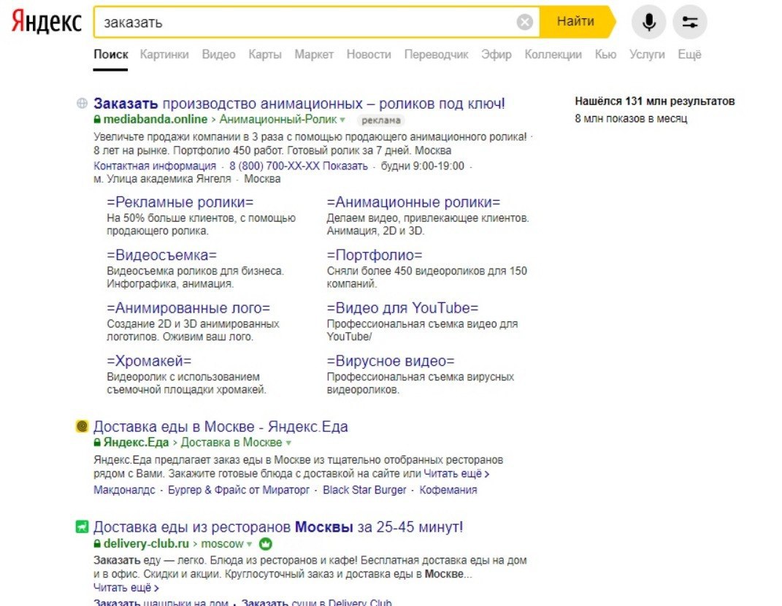
Task: Expand Читать ещё in the Яндекс.Еда snippet
Action: coord(456,474)
